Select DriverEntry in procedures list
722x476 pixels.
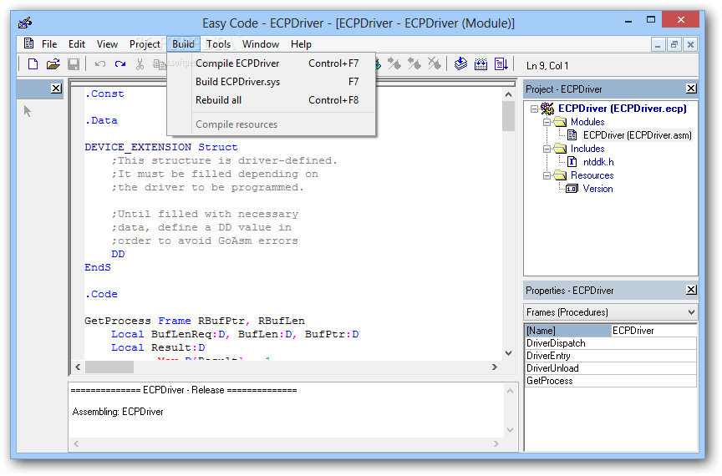pos(610,356)
